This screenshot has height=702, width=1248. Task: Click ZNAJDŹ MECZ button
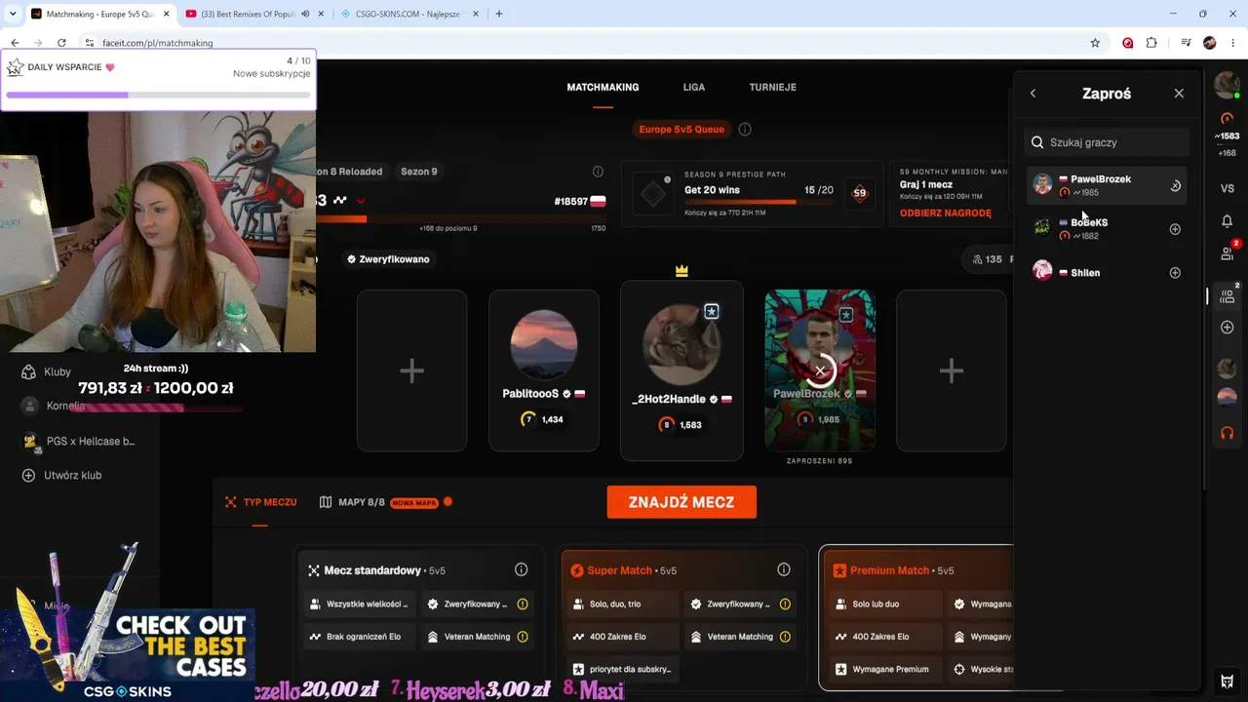pos(682,502)
